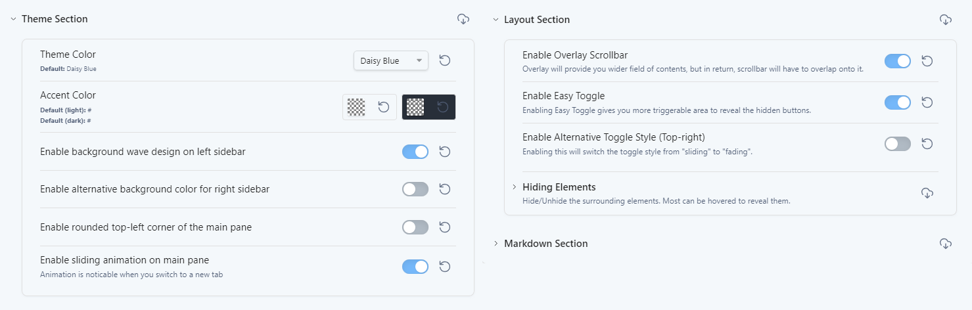Viewport: 972px width, 310px height.
Task: Enable rounded top-left corner of main pane
Action: (x=415, y=227)
